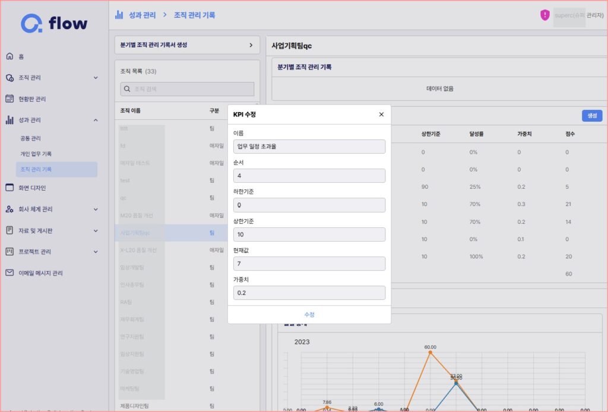Image resolution: width=608 pixels, height=412 pixels.
Task: Click the 조직 관리 sidebar icon
Action: pyautogui.click(x=9, y=78)
